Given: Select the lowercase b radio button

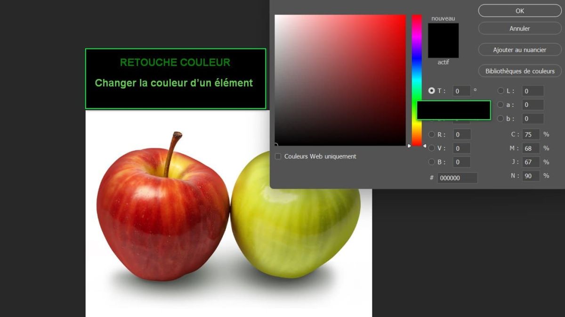Looking at the screenshot, I should click(x=501, y=119).
